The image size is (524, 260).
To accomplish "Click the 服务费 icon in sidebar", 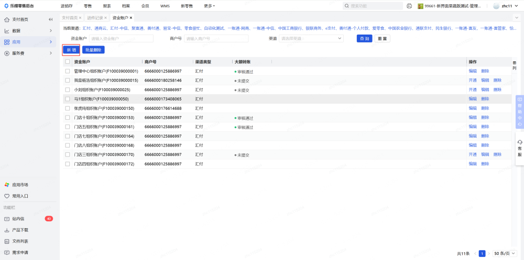I will click(x=7, y=53).
